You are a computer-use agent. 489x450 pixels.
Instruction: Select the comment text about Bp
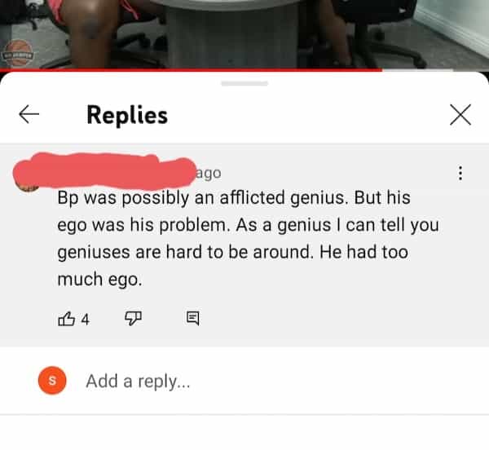pyautogui.click(x=248, y=239)
